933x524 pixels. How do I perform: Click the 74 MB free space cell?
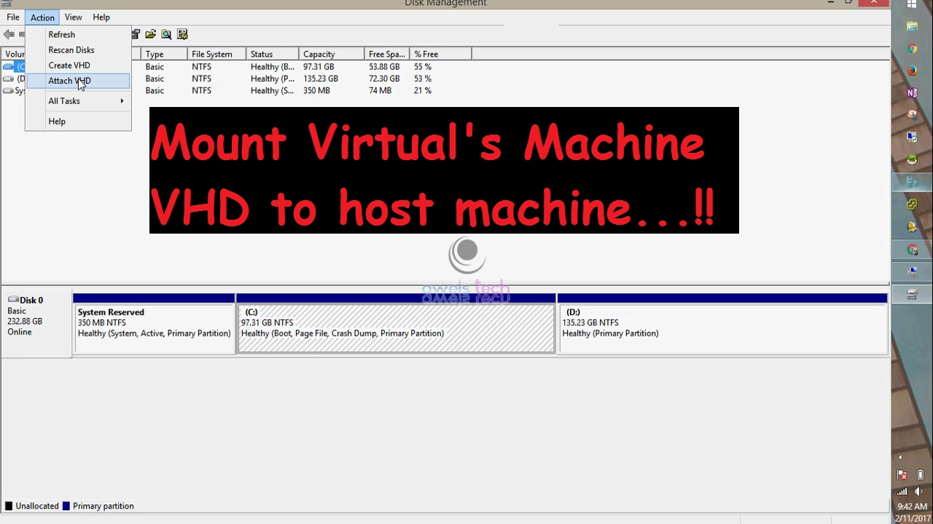[x=380, y=90]
